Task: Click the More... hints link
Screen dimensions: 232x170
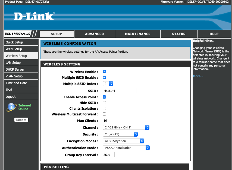Action: (x=198, y=76)
